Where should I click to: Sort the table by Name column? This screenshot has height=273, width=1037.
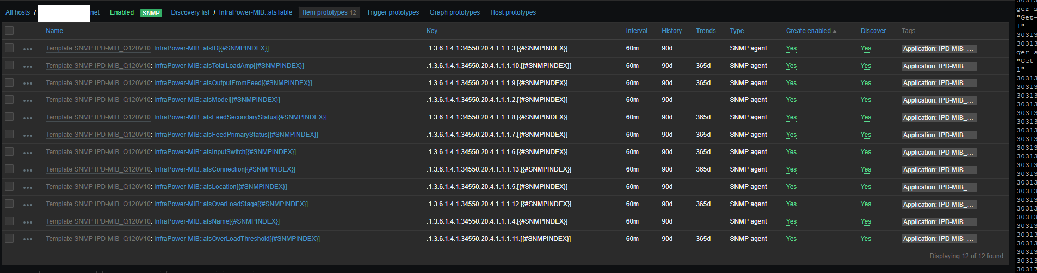pos(54,31)
